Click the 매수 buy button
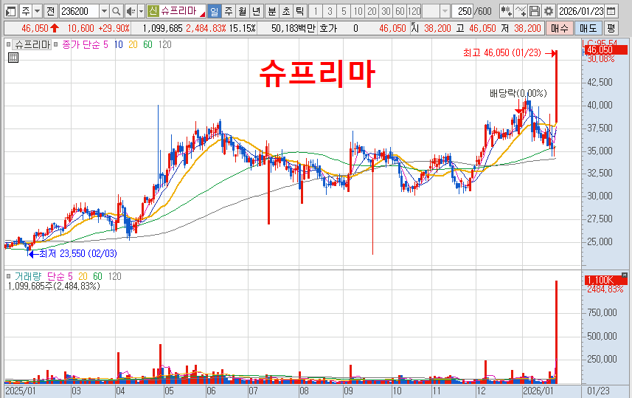This screenshot has width=632, height=398. tap(560, 28)
